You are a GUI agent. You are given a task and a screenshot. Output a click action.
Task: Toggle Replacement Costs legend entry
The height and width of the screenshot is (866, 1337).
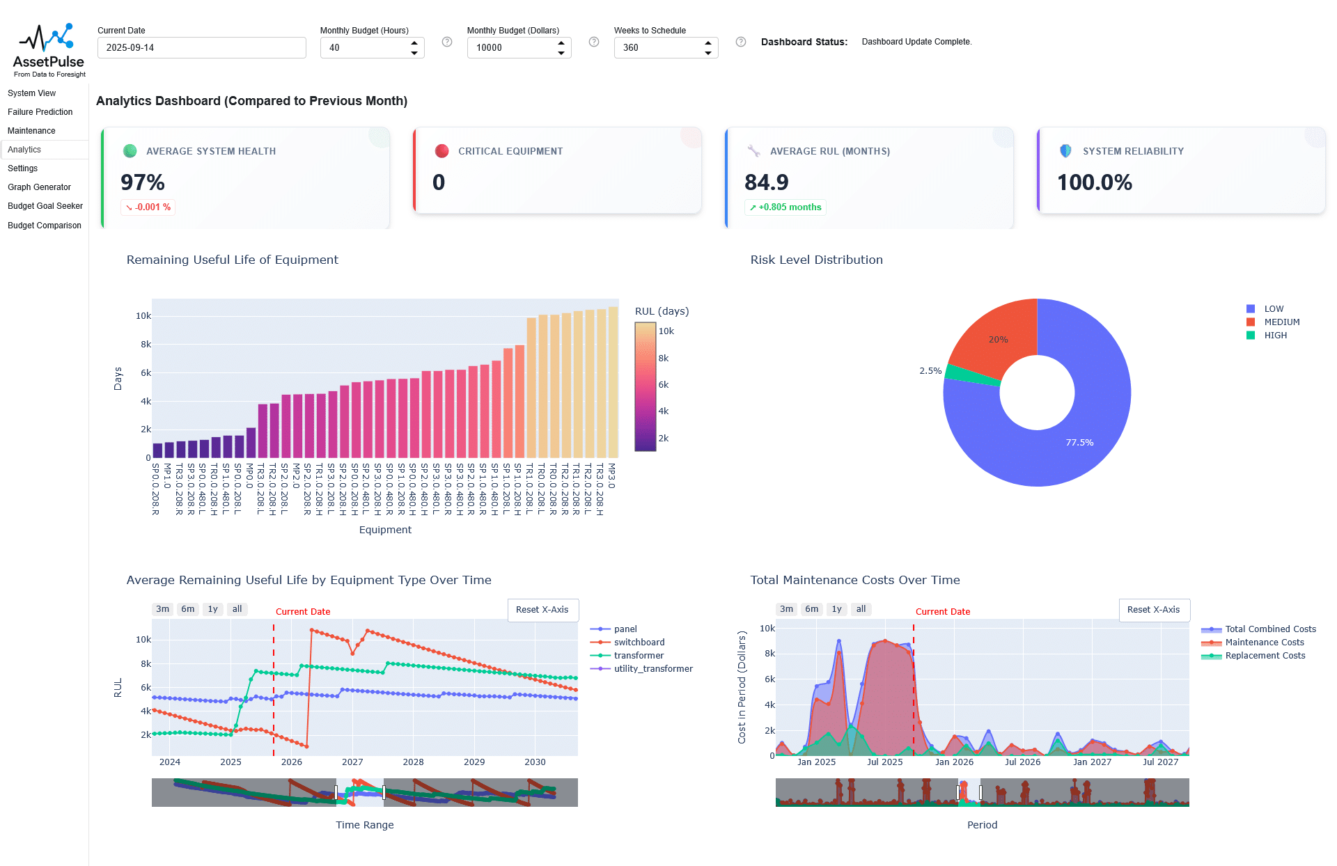(1265, 656)
